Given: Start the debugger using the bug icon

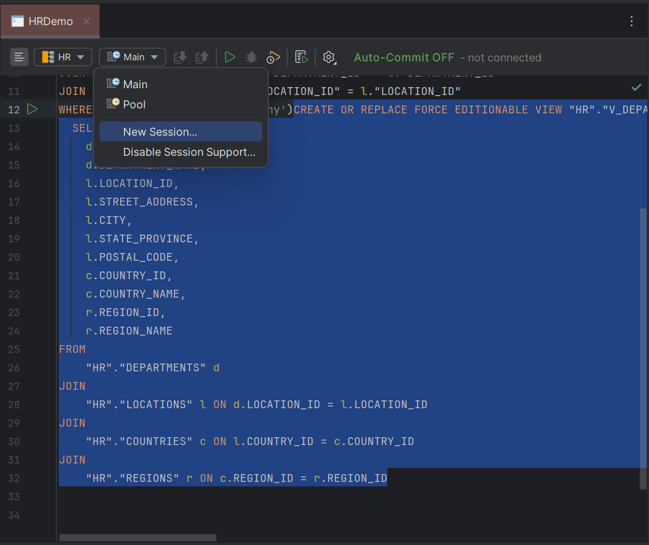Looking at the screenshot, I should pyautogui.click(x=251, y=57).
